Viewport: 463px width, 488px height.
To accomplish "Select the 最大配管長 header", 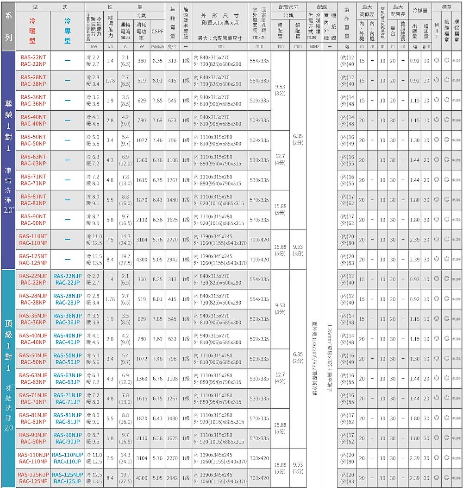I will point(398,11).
